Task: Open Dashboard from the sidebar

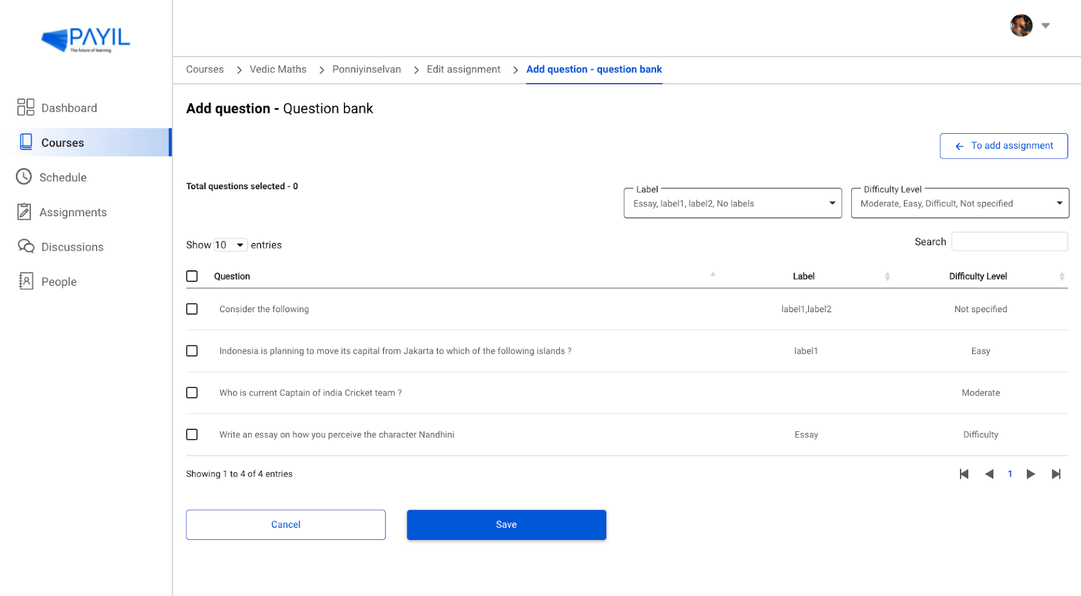Action: (69, 107)
